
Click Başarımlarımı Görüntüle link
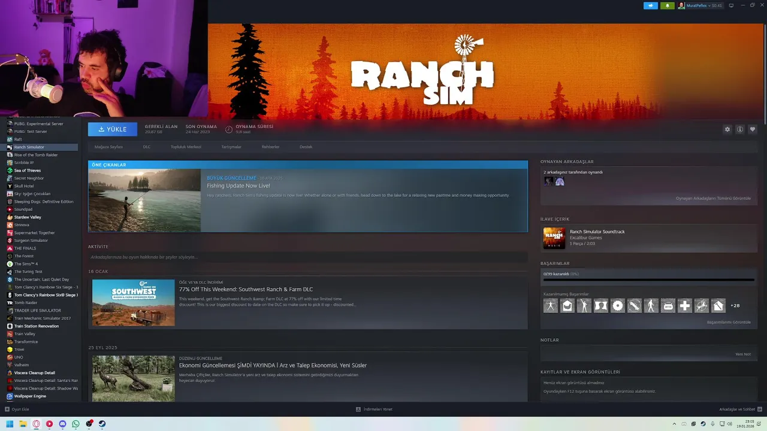tap(729, 322)
